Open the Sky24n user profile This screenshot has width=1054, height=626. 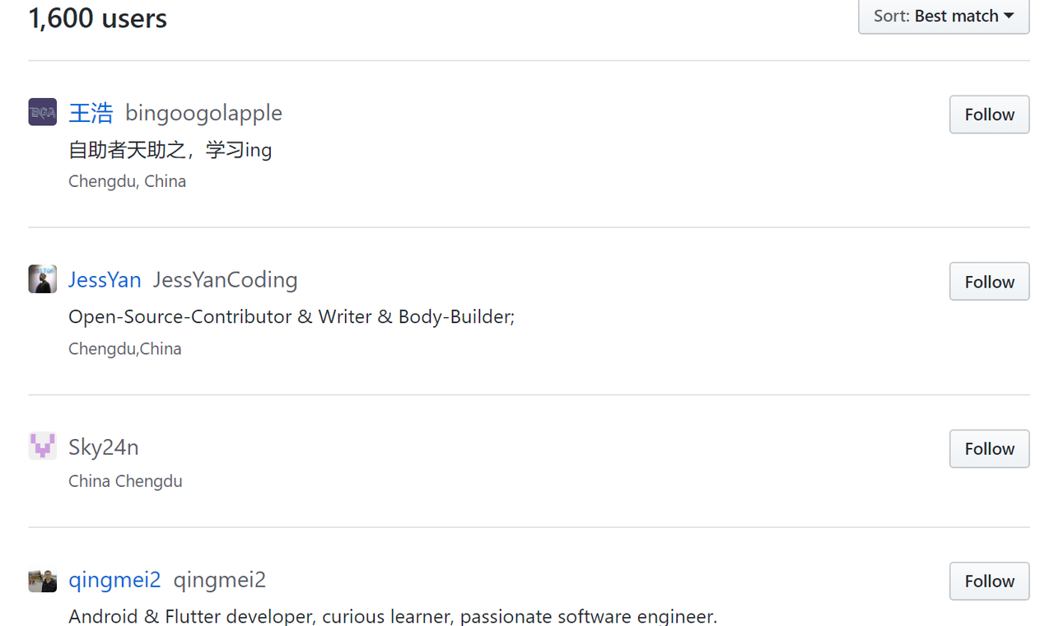pyautogui.click(x=103, y=447)
